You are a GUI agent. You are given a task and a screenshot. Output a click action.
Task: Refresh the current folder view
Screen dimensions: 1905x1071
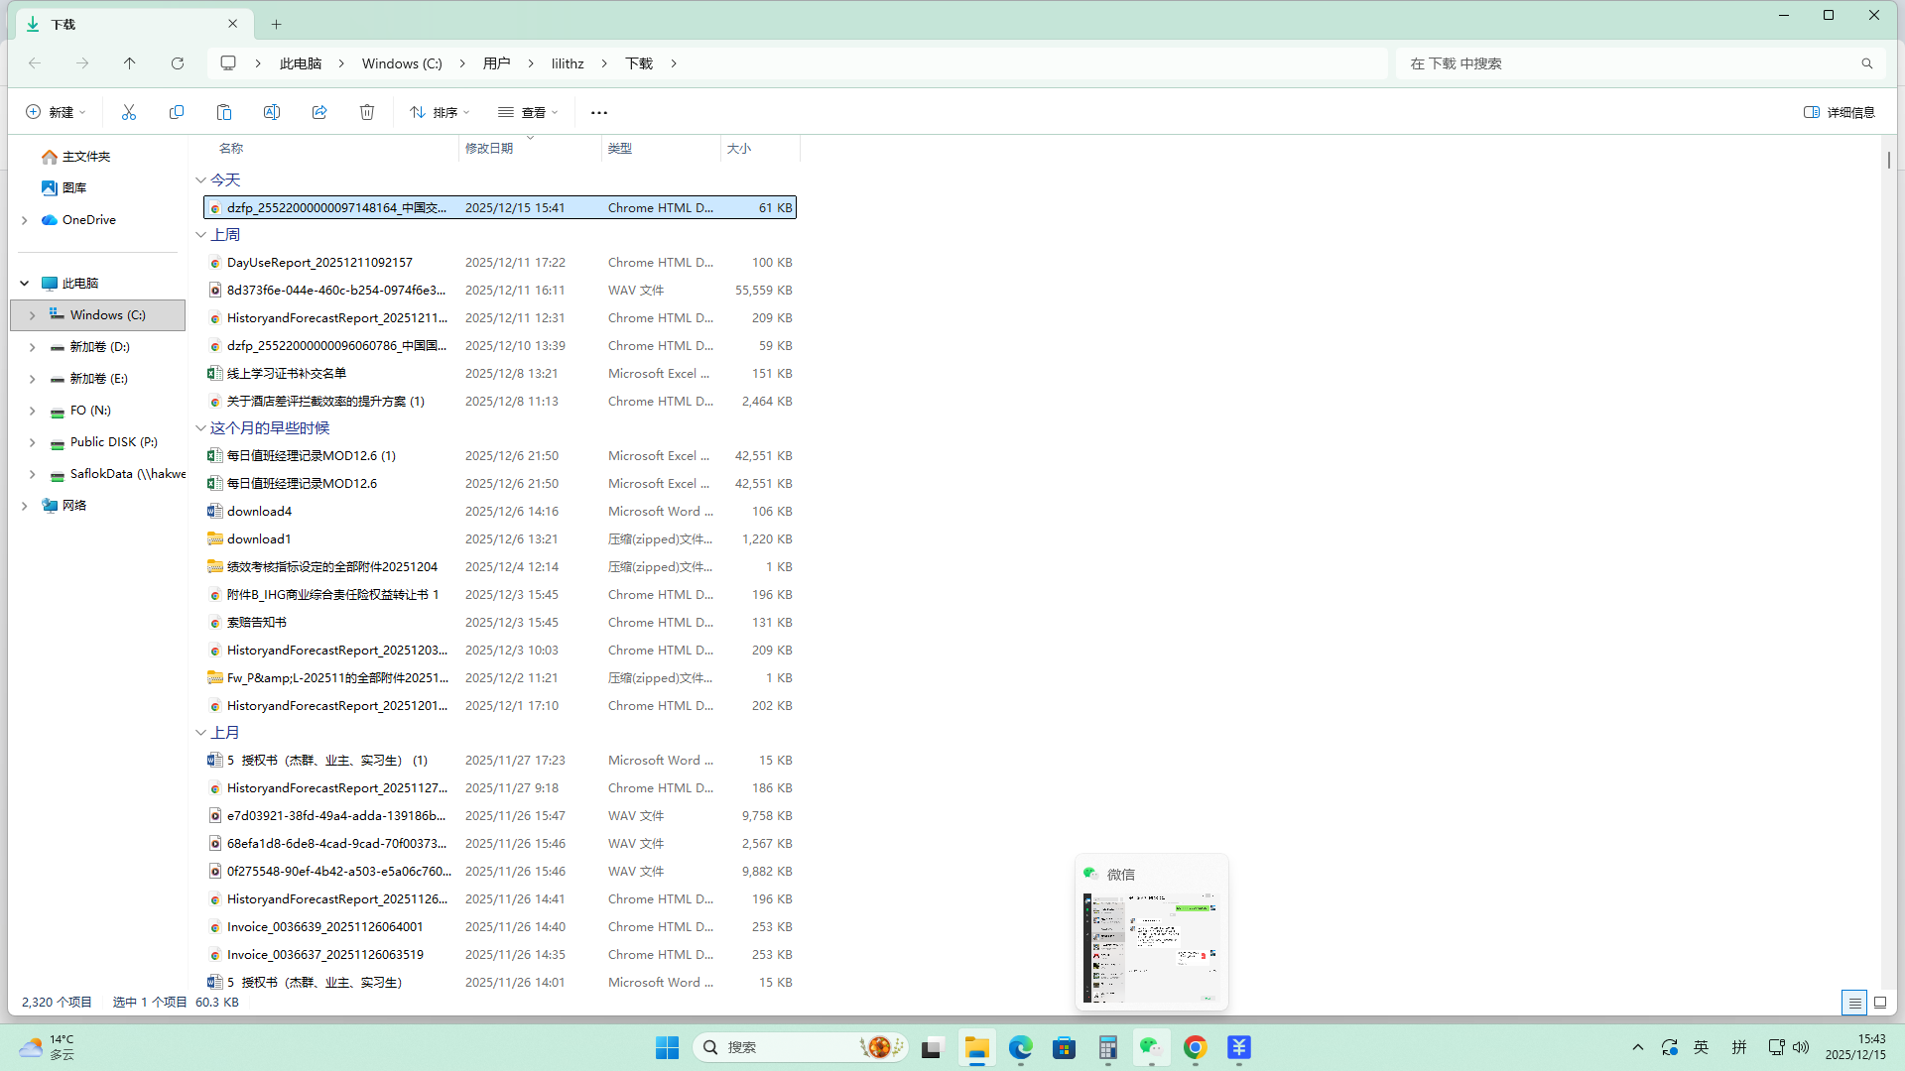click(x=178, y=63)
